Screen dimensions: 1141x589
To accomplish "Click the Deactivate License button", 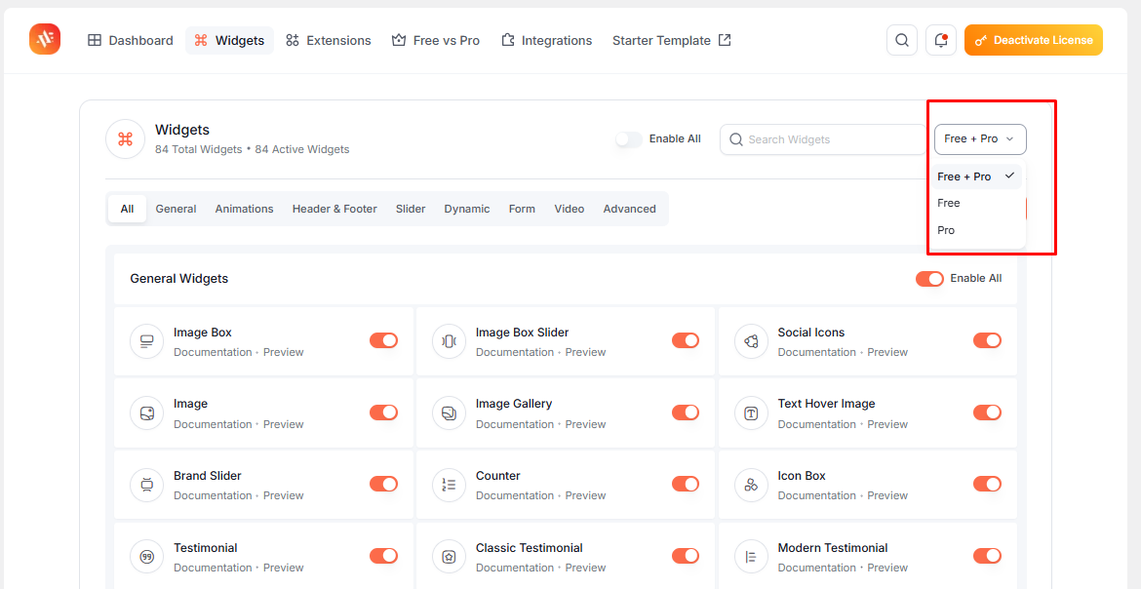I will click(x=1034, y=40).
